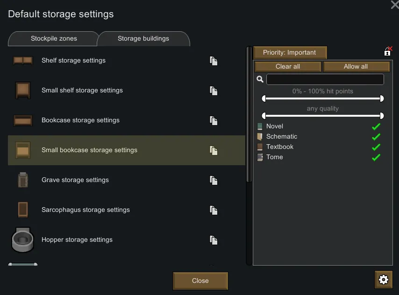Open the Priority: Important dropdown
Image resolution: width=399 pixels, height=295 pixels.
[x=290, y=52]
